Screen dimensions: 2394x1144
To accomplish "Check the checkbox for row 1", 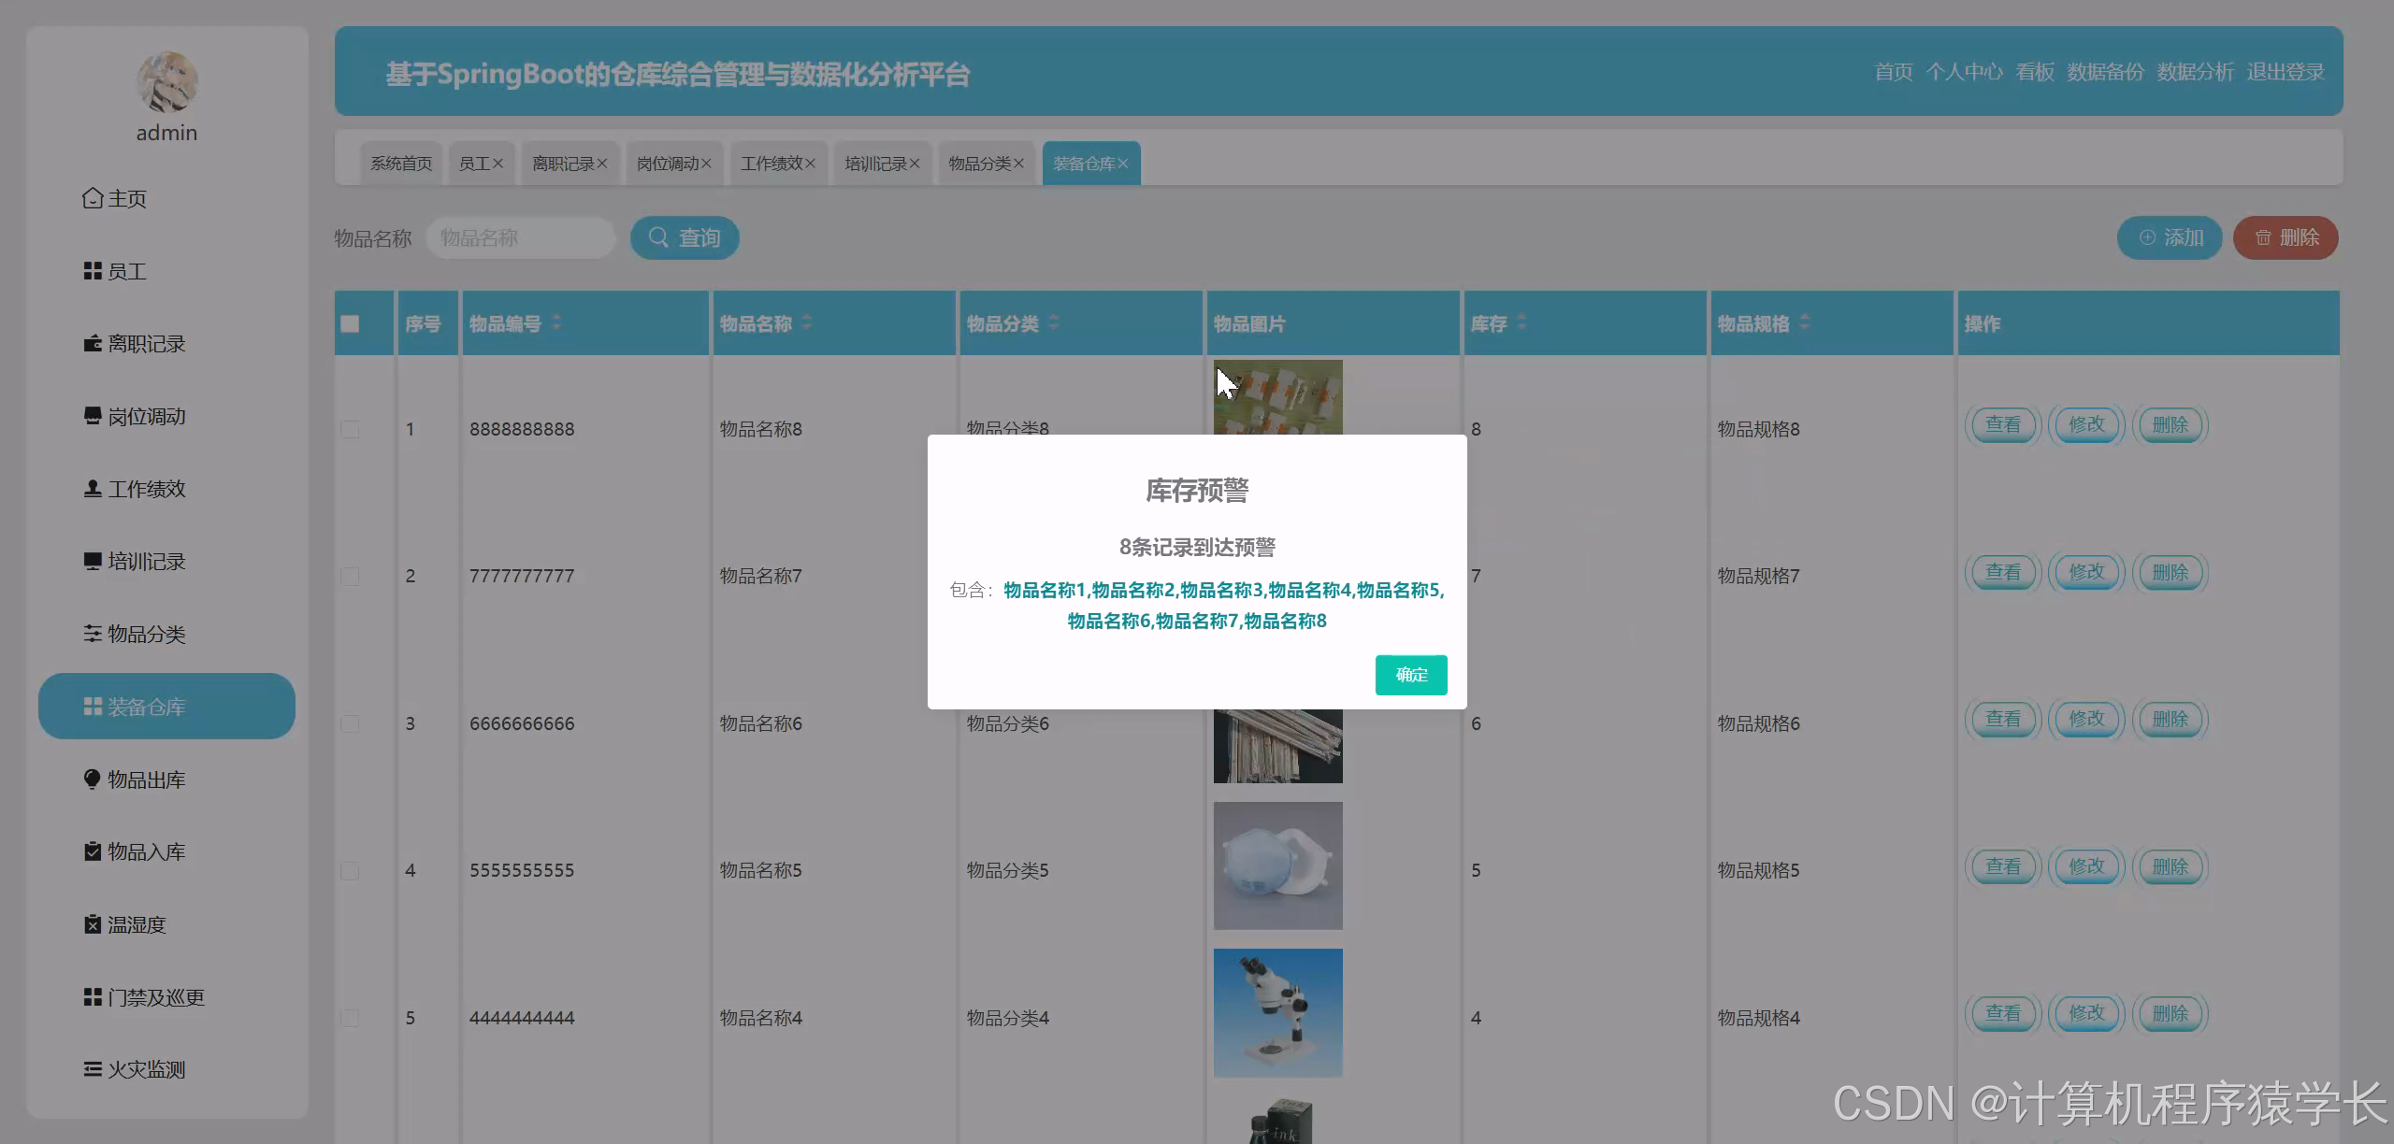I will click(351, 429).
